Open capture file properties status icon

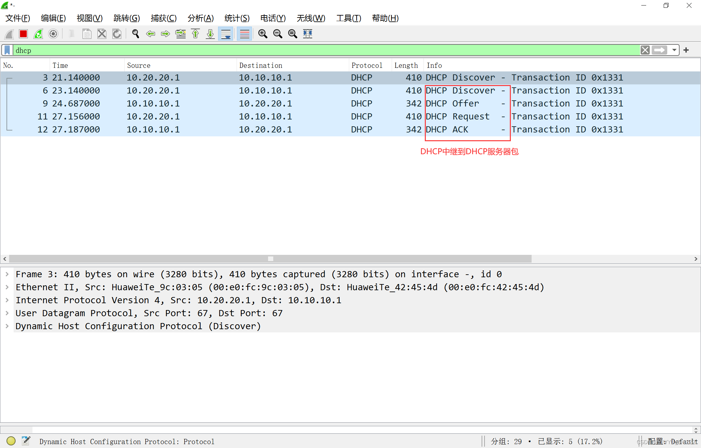[26, 441]
